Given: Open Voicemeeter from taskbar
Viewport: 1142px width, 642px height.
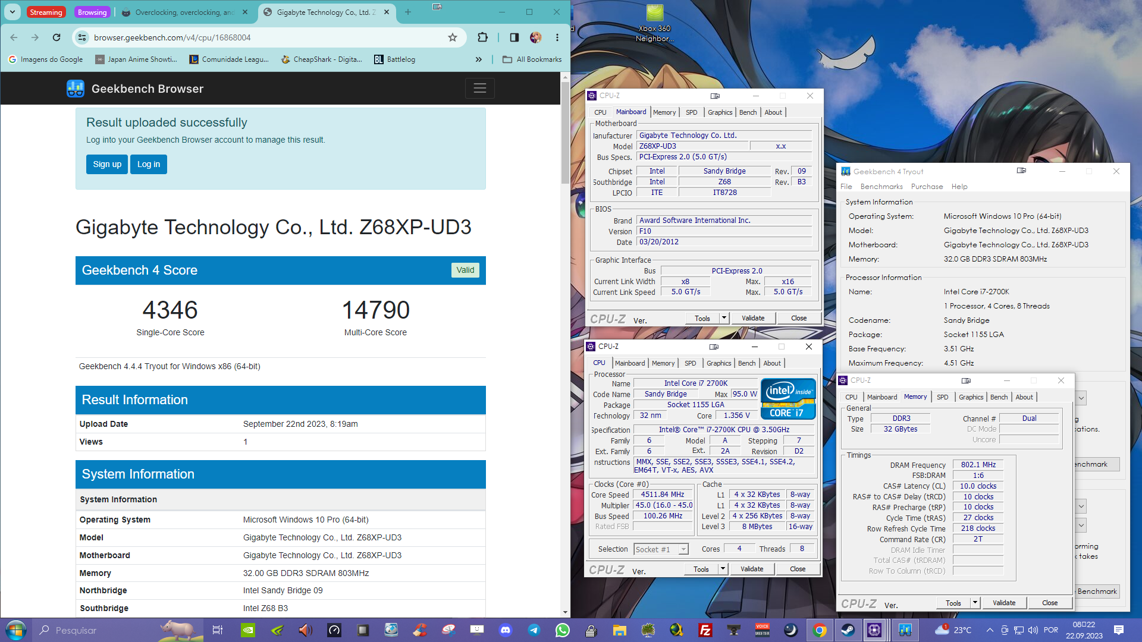Looking at the screenshot, I should 763,630.
